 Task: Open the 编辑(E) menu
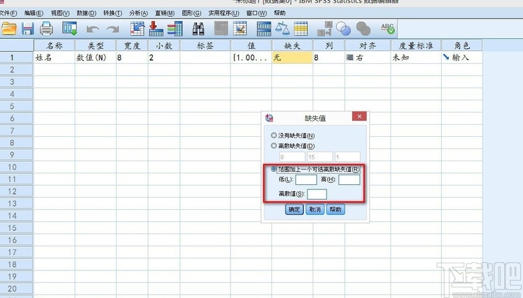[x=34, y=13]
